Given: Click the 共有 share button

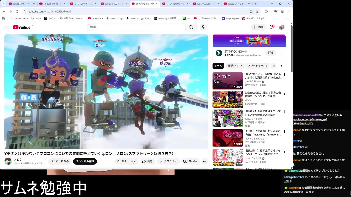Looking at the screenshot, I should [147, 161].
